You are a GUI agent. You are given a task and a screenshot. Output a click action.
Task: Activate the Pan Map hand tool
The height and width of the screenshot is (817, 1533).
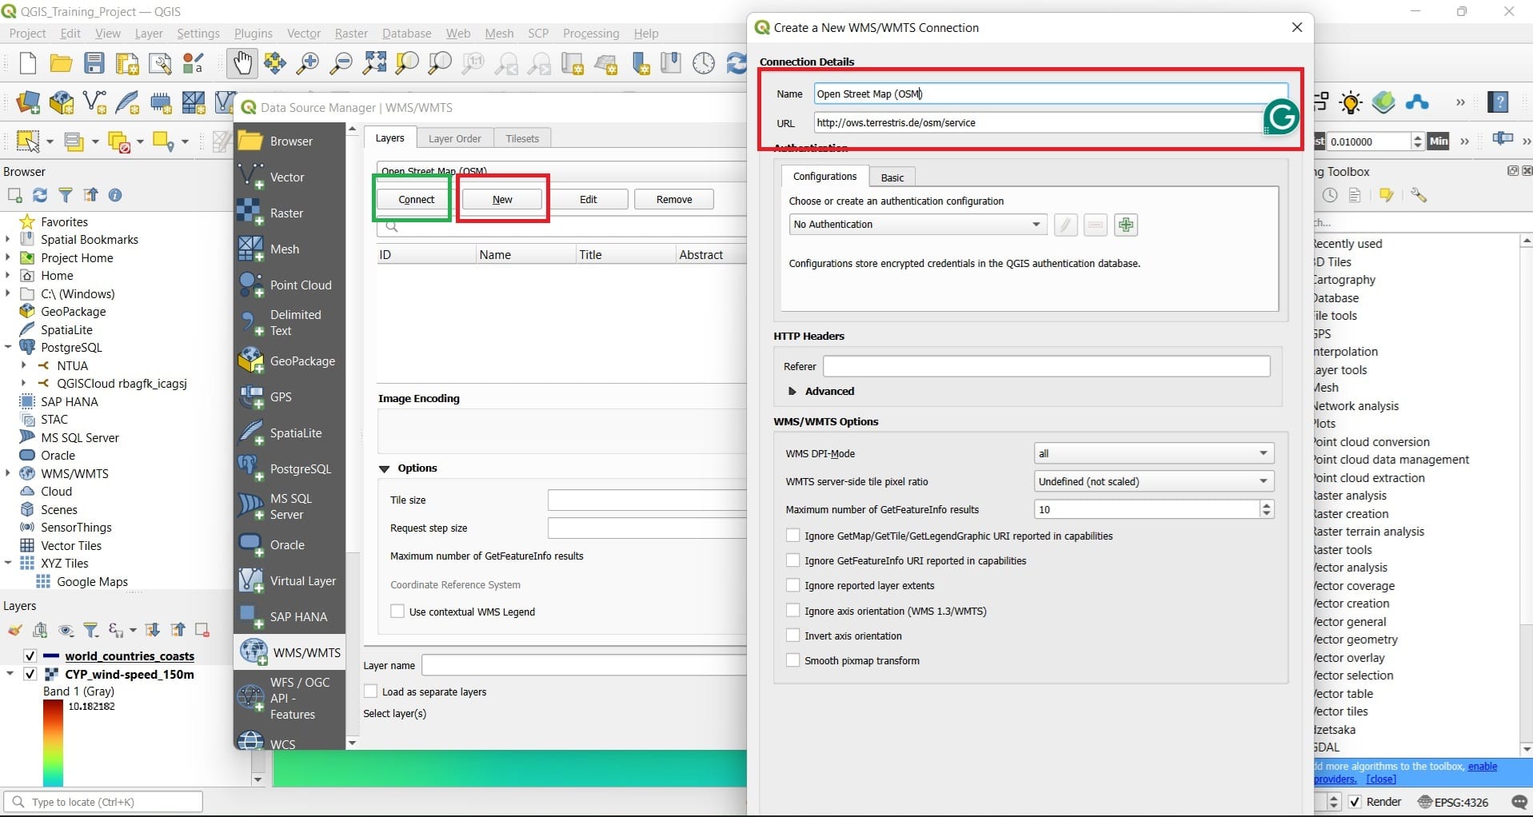[242, 63]
